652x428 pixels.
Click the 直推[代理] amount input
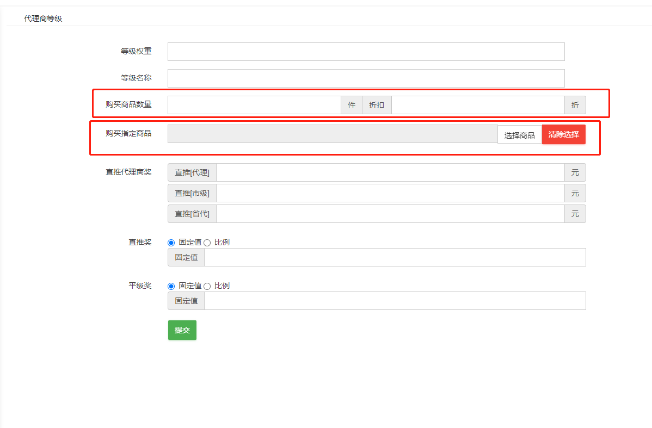coord(390,172)
